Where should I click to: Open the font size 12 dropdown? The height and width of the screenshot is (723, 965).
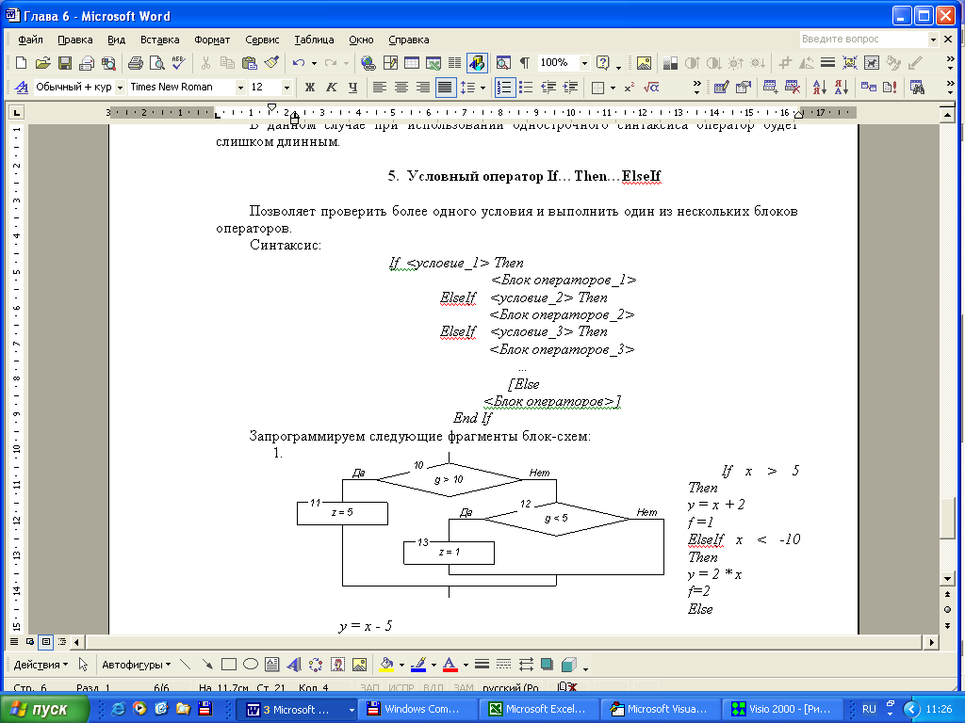click(286, 88)
